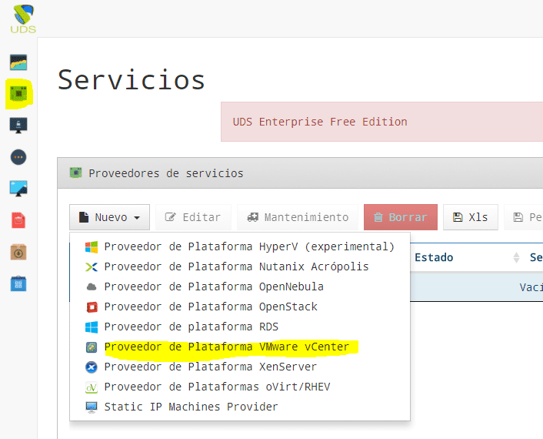Image resolution: width=543 pixels, height=439 pixels.
Task: Open the red file sidebar icon
Action: pos(18,220)
